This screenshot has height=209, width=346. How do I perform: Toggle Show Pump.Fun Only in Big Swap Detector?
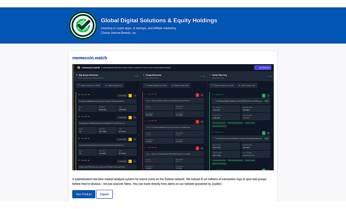click(89, 85)
